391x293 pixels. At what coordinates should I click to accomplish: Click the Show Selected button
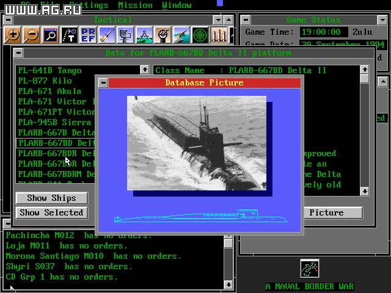(51, 213)
